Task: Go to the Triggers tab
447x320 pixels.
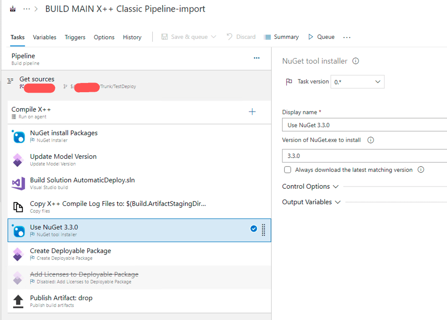Action: (x=75, y=37)
